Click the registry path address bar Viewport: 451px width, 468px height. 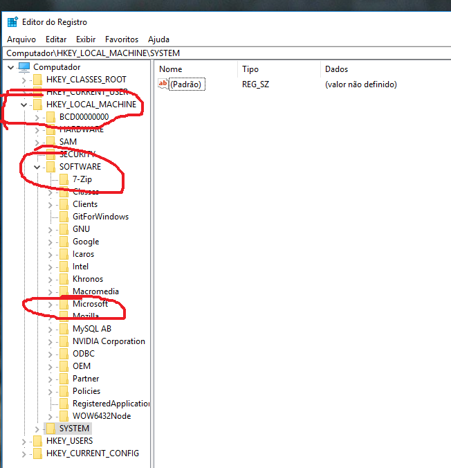(x=228, y=53)
